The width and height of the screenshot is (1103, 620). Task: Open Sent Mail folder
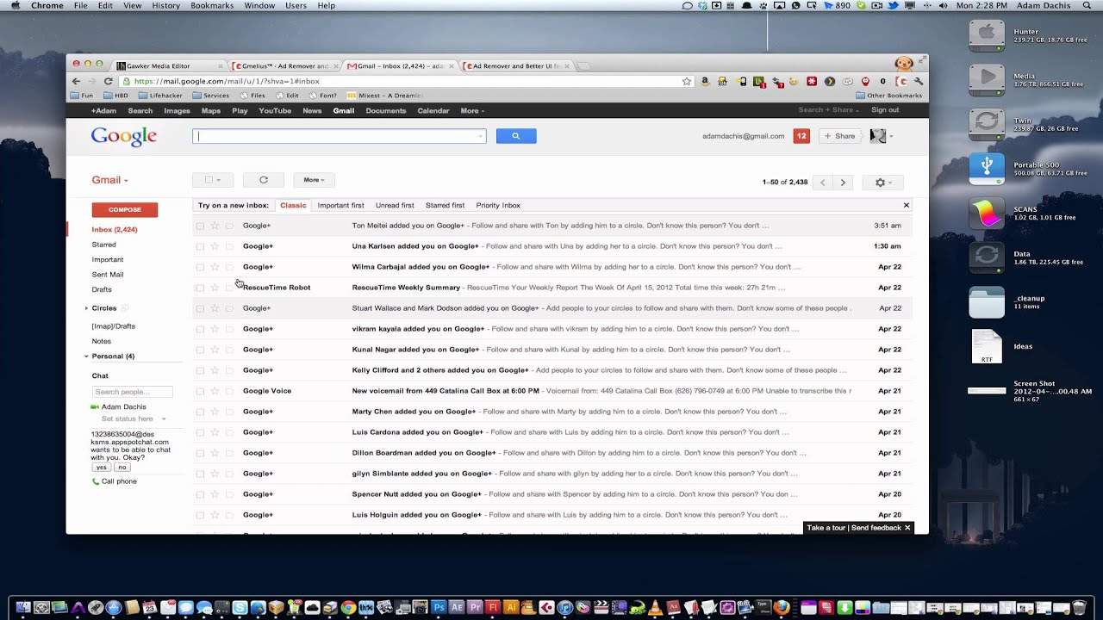(x=108, y=275)
